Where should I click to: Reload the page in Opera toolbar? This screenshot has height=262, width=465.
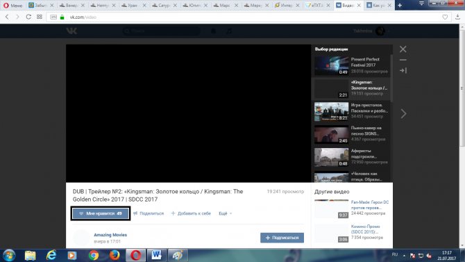28,17
